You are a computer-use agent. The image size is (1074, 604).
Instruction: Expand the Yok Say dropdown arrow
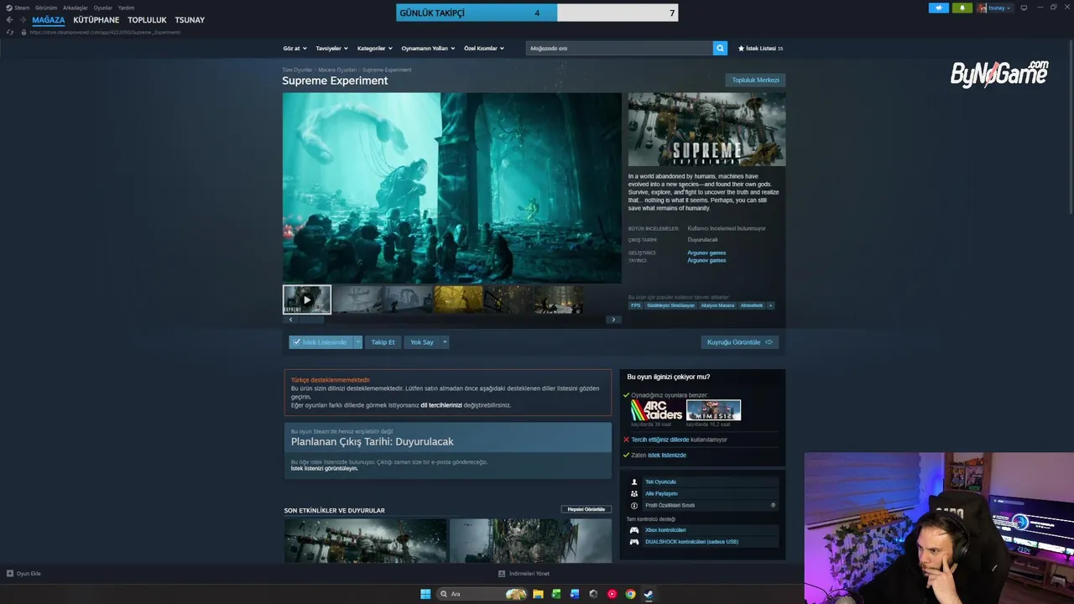[x=445, y=342]
